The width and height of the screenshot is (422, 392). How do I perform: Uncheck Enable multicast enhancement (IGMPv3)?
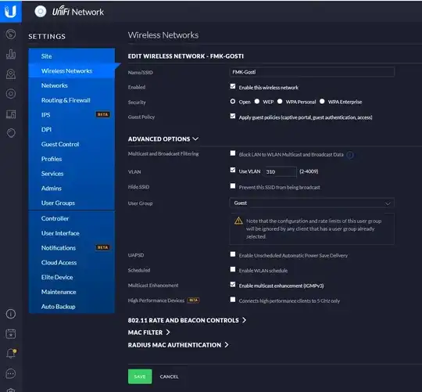(x=233, y=285)
